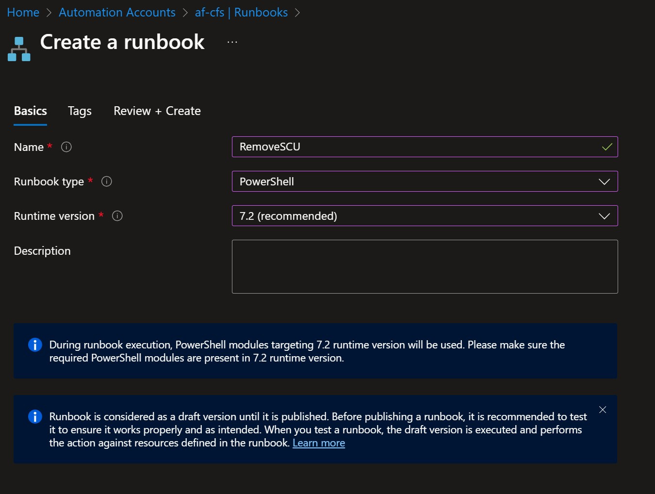The width and height of the screenshot is (655, 494).
Task: Click into the RemoveSCU Name input field
Action: [425, 147]
